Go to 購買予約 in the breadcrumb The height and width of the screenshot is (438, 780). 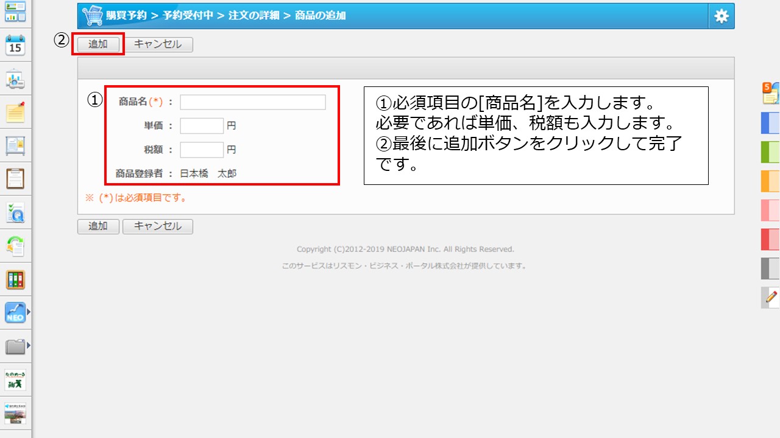click(x=126, y=16)
